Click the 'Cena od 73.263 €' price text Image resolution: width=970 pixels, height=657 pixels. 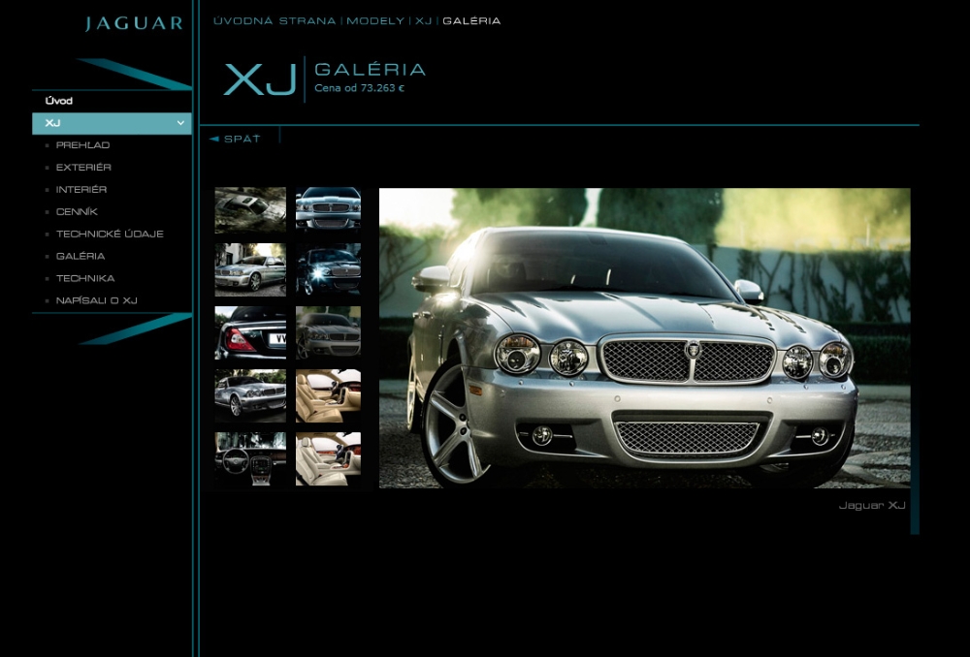(x=360, y=88)
